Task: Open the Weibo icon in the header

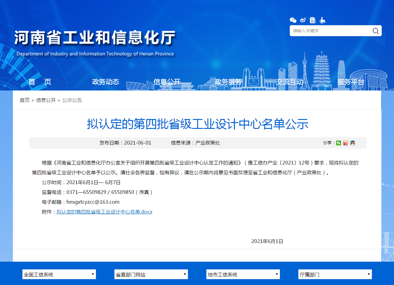Action: 303,20
